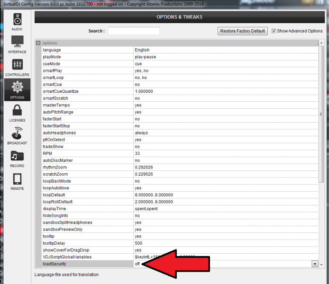
Task: Click the spent,spent value
Action: [146, 209]
